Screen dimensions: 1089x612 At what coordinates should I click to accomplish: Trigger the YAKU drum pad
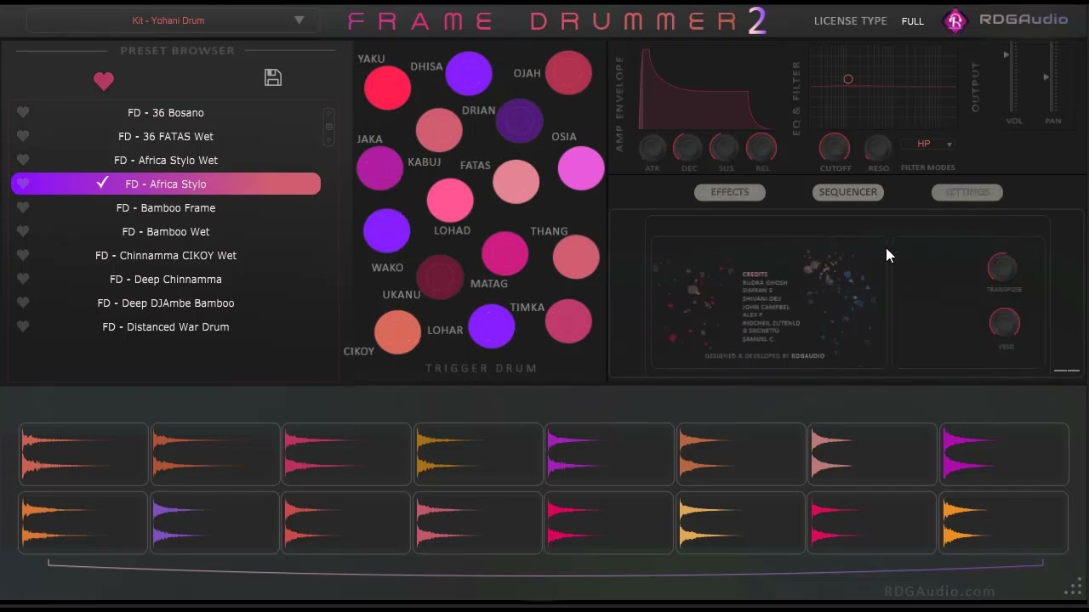tap(387, 88)
